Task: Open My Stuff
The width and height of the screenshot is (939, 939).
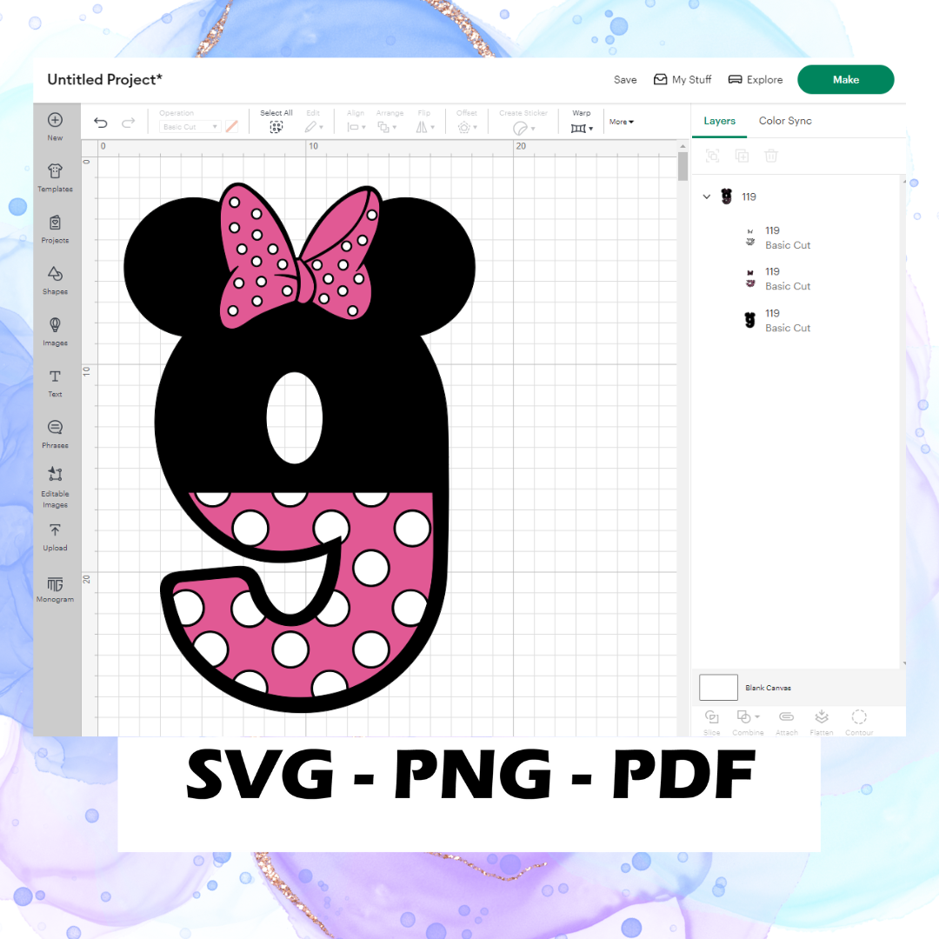Action: click(683, 80)
